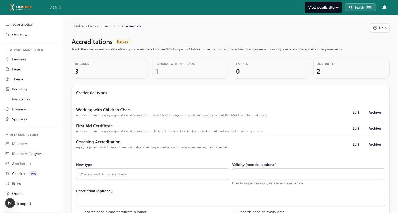Click the Pro badge beside Check-in
Screen dimensions: 398x213
point(33,174)
